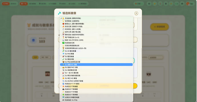197x102 pixels.
Task: Choose 指定 Wiki 学习时长 (分钟) option
Action: click(97, 40)
